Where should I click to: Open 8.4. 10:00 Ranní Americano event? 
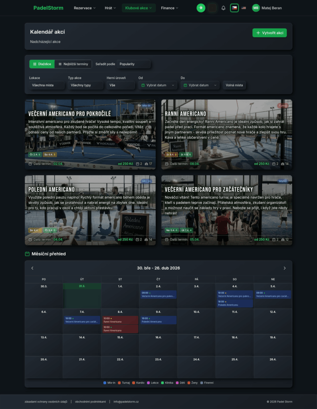[120, 320]
